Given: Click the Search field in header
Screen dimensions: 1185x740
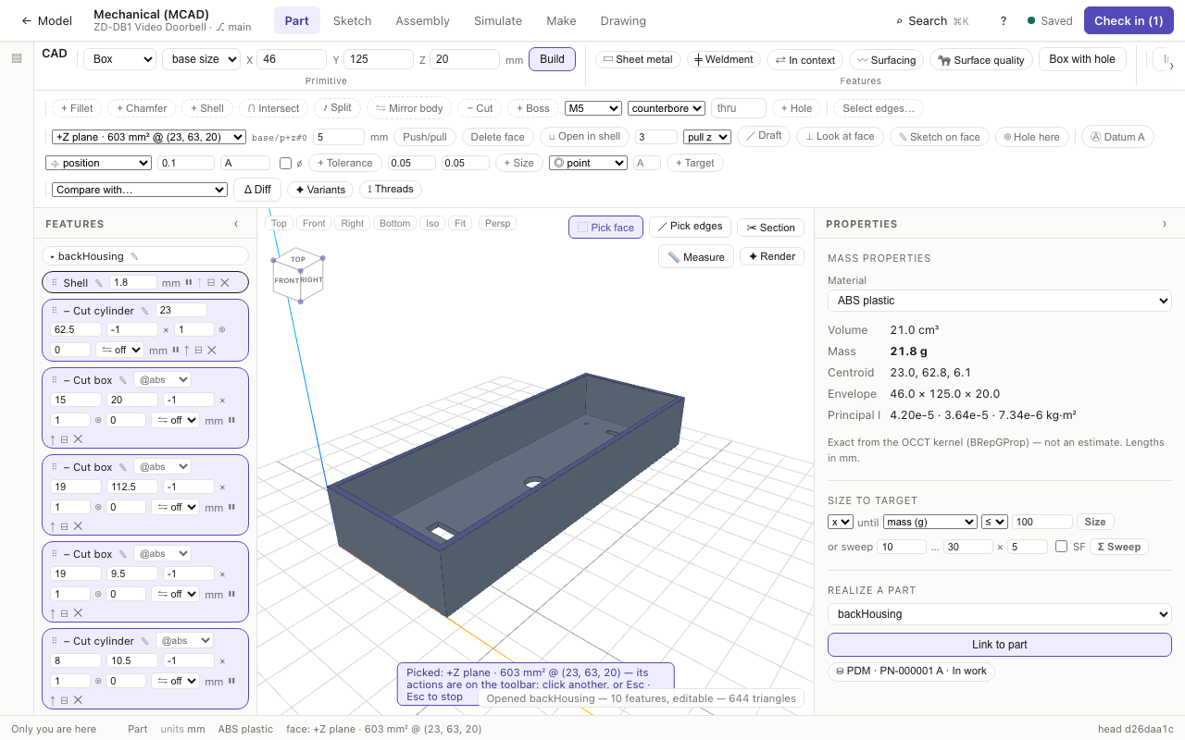Looking at the screenshot, I should coord(932,20).
